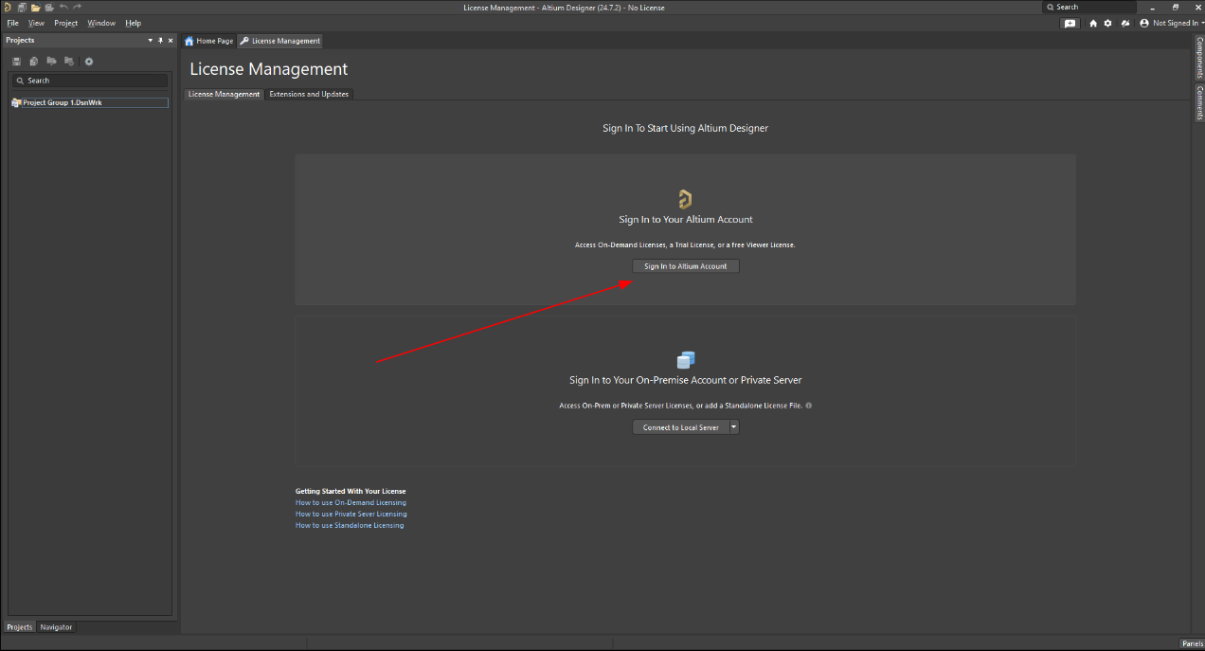
Task: Open How to use On-Demand Licensing link
Action: [x=351, y=502]
